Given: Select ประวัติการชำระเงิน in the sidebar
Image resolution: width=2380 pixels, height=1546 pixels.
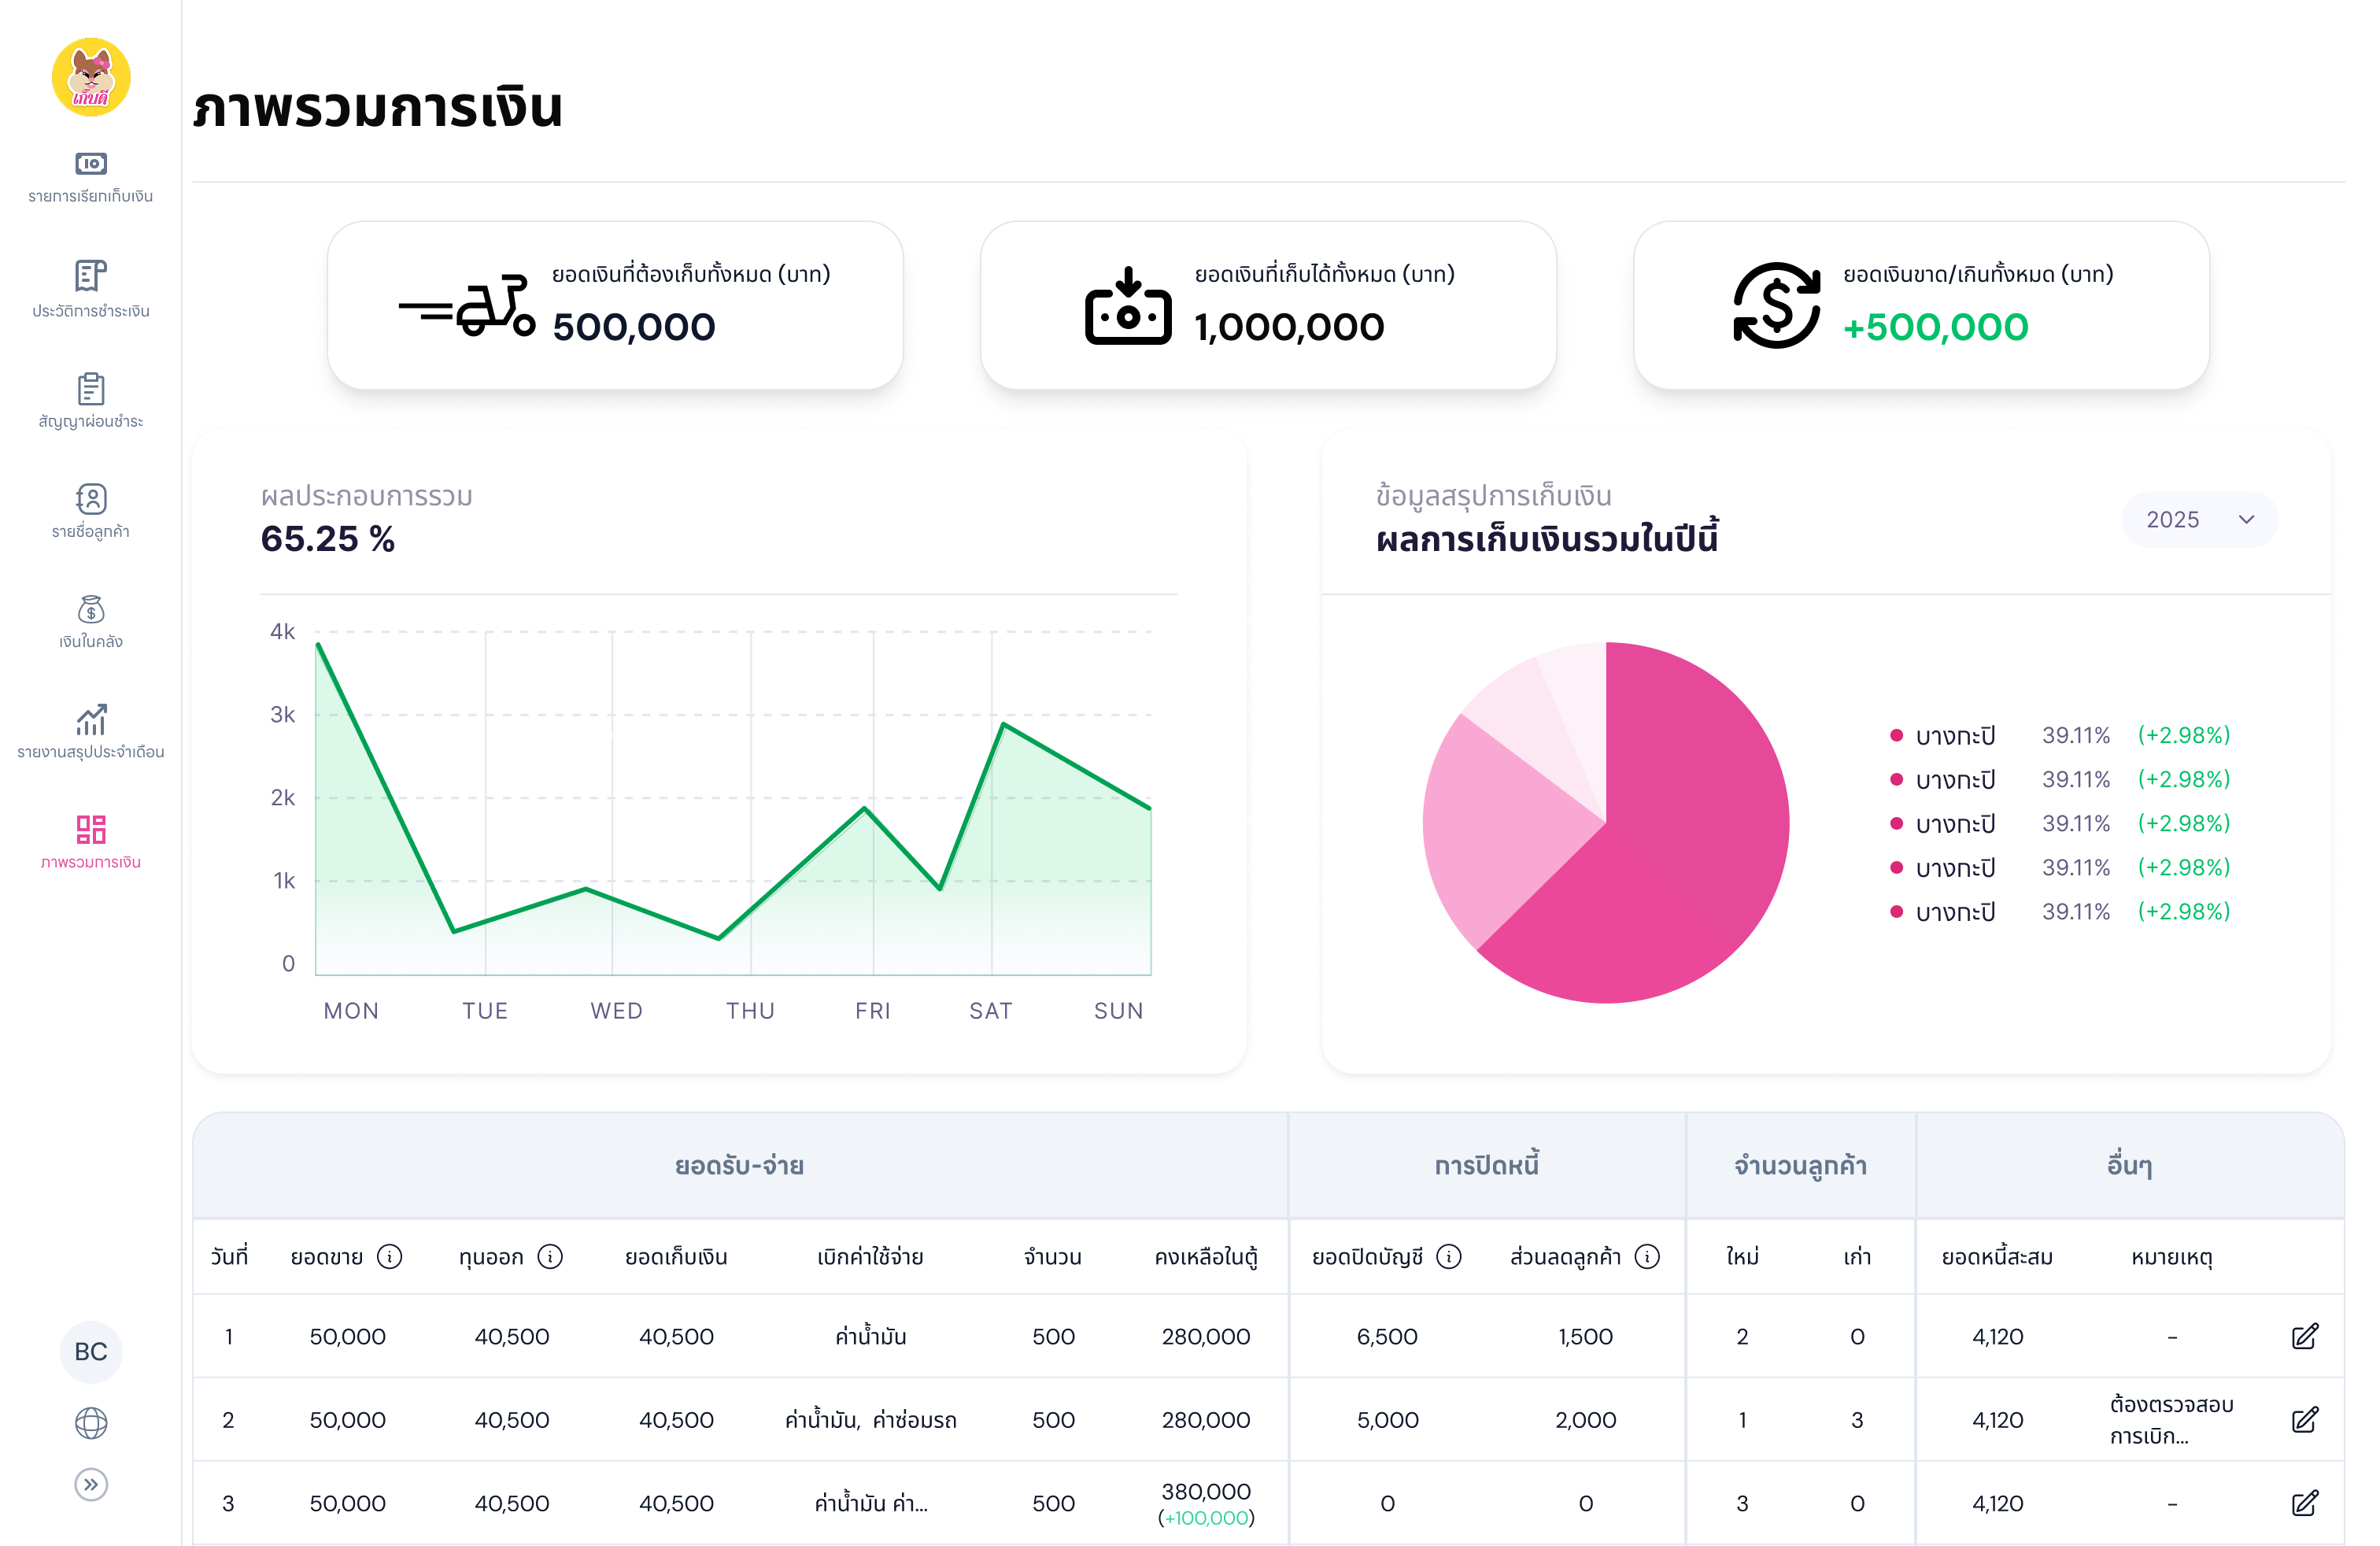Looking at the screenshot, I should click(x=91, y=291).
